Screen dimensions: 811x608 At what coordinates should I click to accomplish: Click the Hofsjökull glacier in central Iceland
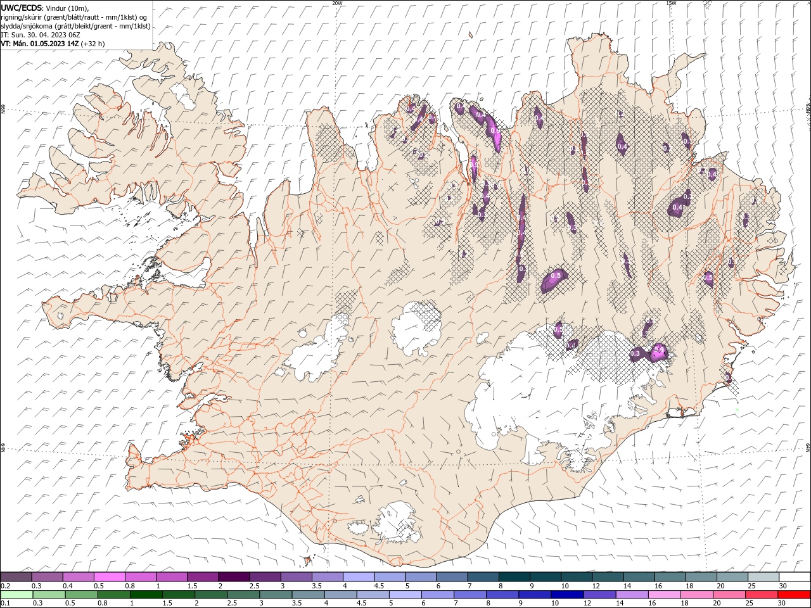(415, 327)
